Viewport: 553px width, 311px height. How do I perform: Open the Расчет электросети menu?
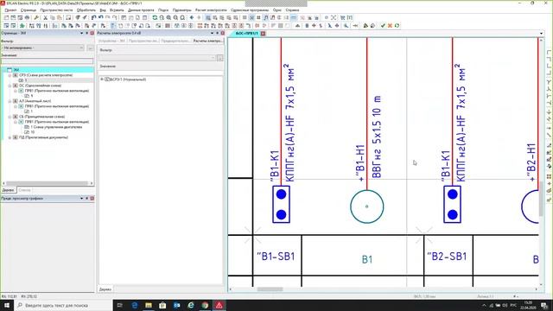(211, 10)
